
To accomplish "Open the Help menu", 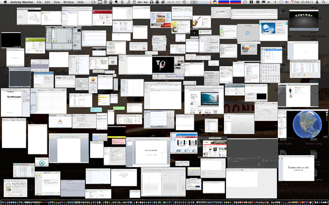I will pyautogui.click(x=80, y=2).
